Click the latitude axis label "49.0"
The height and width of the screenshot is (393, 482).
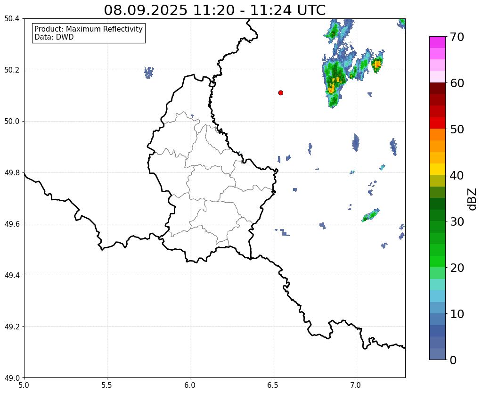click(12, 377)
